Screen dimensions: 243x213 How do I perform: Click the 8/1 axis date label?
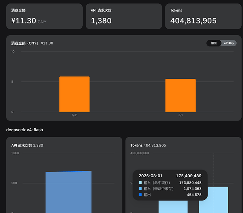click(180, 115)
